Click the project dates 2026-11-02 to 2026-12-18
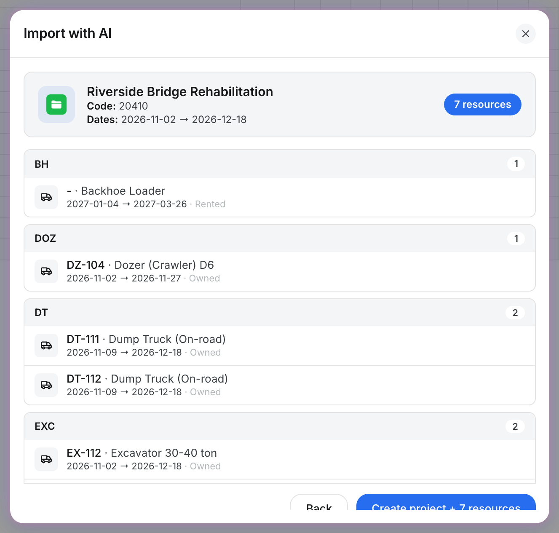This screenshot has height=533, width=559. click(184, 120)
